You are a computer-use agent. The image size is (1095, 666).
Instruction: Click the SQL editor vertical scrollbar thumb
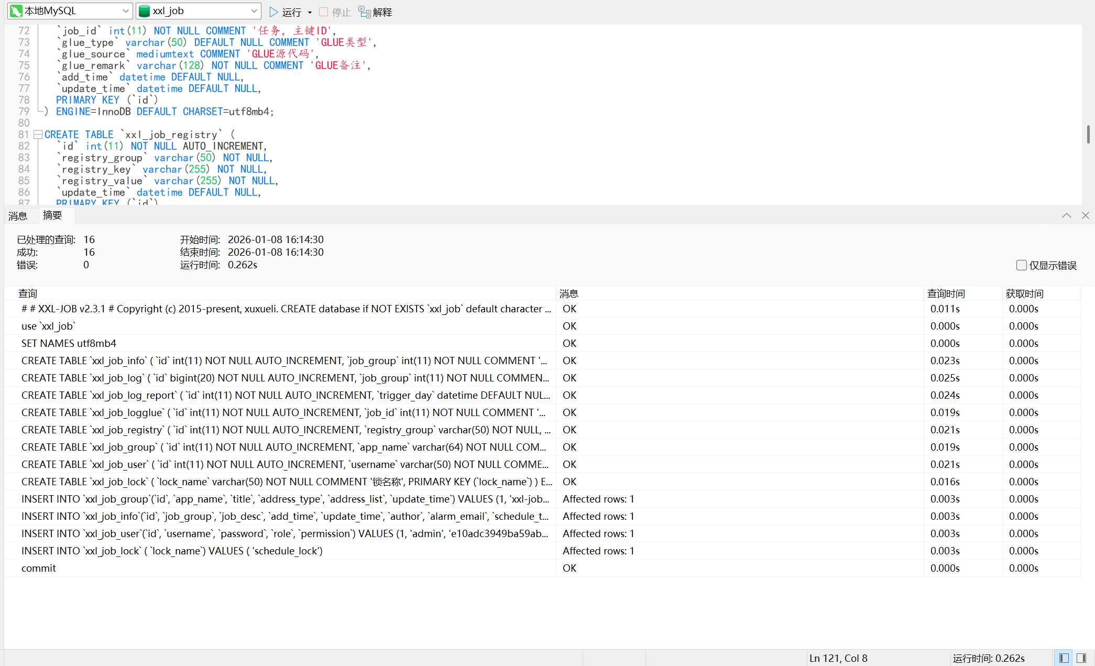tap(1088, 134)
